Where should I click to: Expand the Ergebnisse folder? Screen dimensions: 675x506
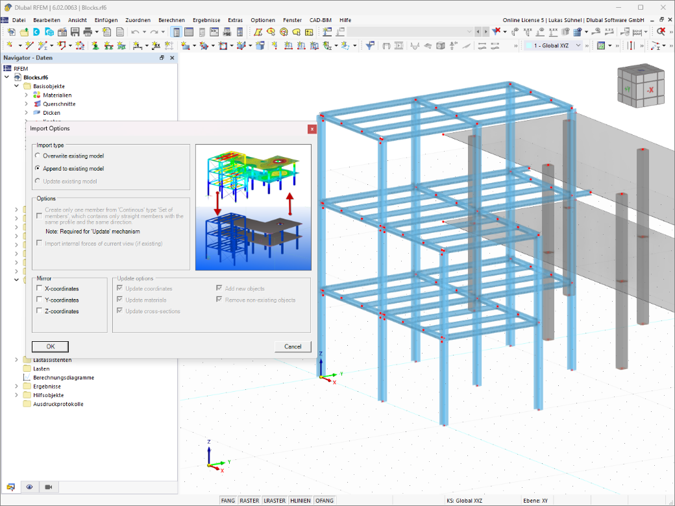(x=16, y=387)
